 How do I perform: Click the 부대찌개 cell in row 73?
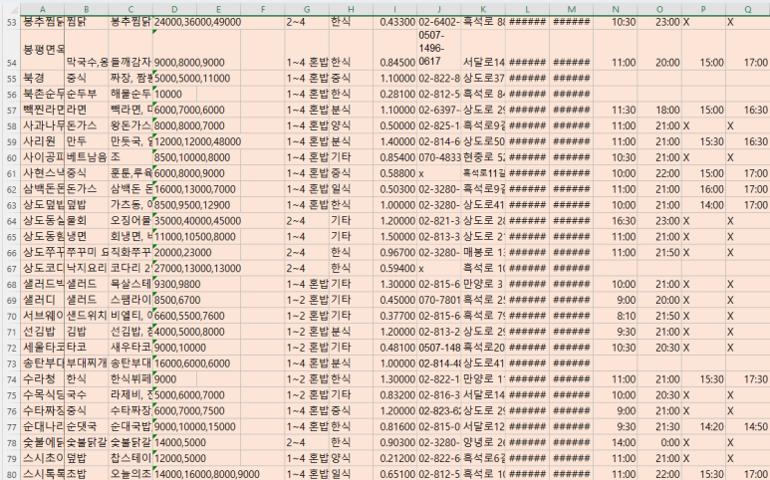click(87, 363)
